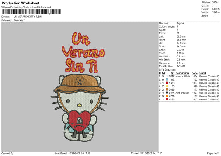This screenshot has height=156, width=221.
Task: Click the Amber Black color swatch
Action: point(167,93)
